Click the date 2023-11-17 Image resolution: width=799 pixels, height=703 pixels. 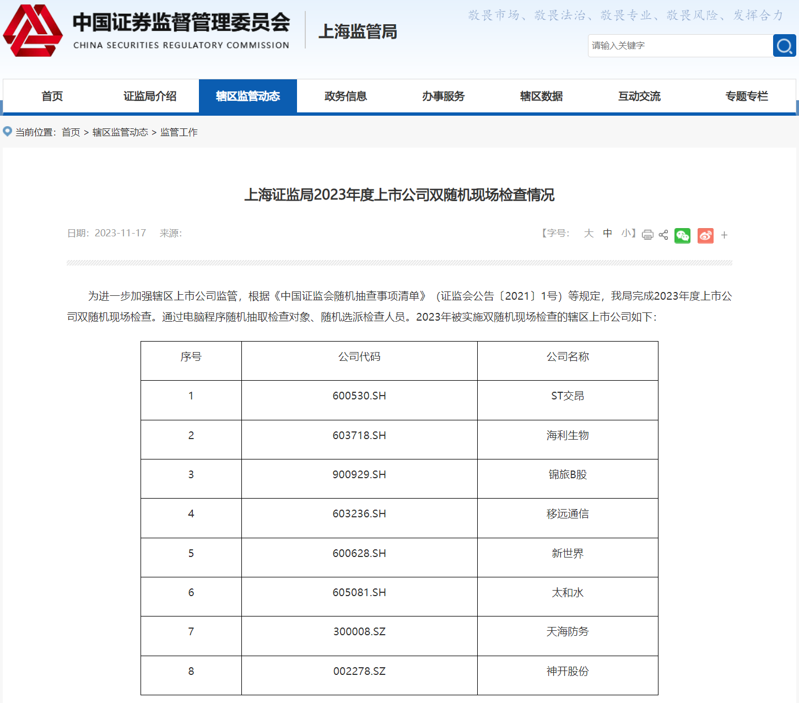(120, 233)
